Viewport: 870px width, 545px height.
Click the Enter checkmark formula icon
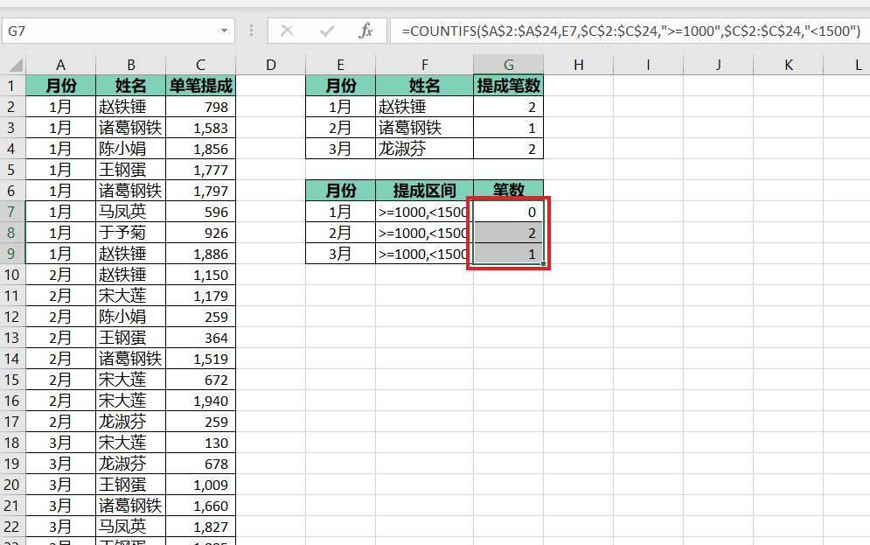coord(327,31)
